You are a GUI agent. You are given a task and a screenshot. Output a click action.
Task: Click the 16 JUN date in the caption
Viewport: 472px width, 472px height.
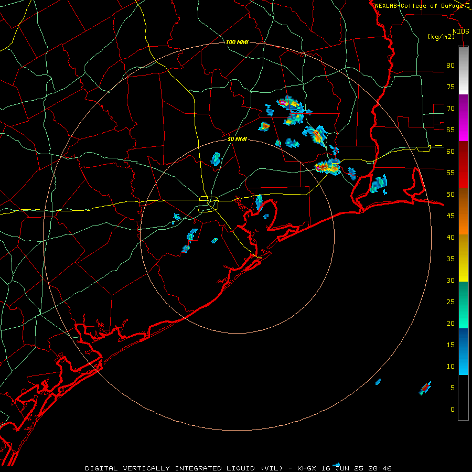coord(335,468)
